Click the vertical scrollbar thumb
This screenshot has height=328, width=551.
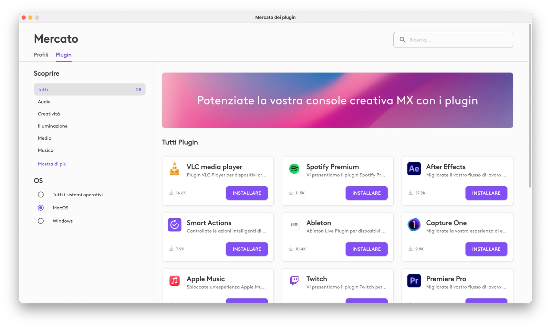(x=530, y=105)
